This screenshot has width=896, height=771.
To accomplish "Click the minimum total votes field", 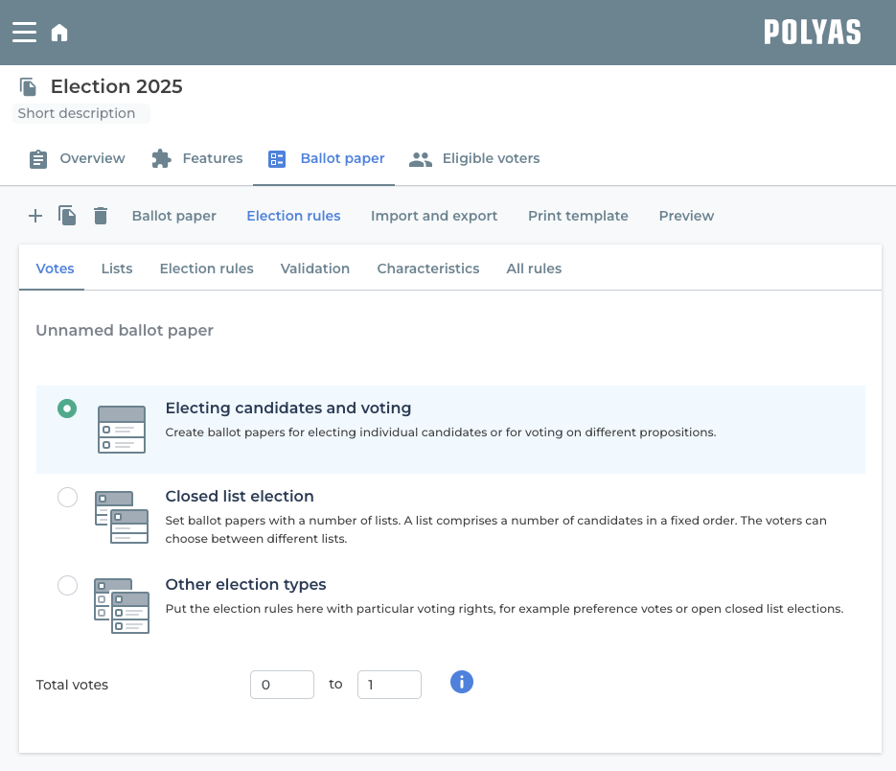I will click(282, 685).
